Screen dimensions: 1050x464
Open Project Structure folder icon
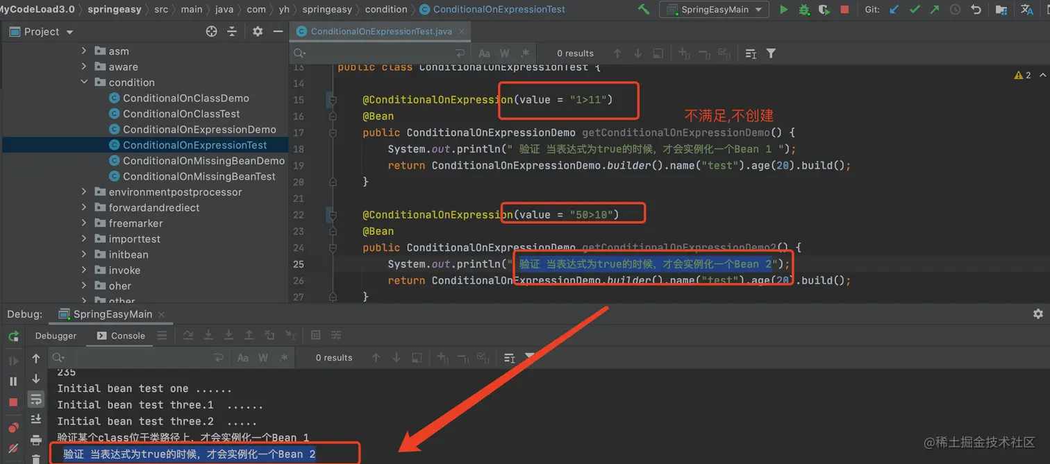pos(1001,10)
